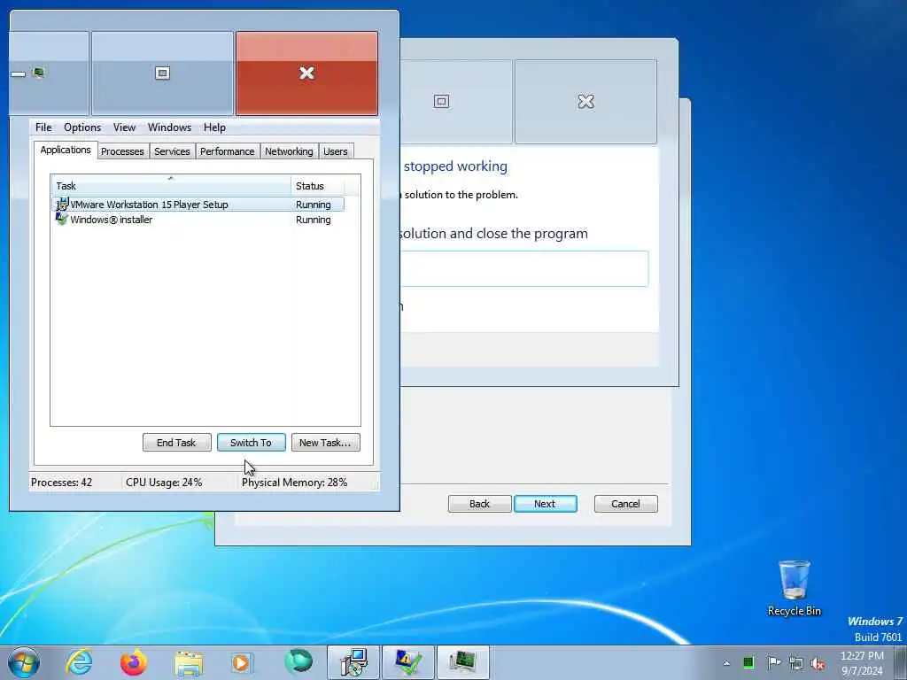Screen dimensions: 907x680
Task: Switch to Windows installer taskbar button
Action: coord(407,662)
